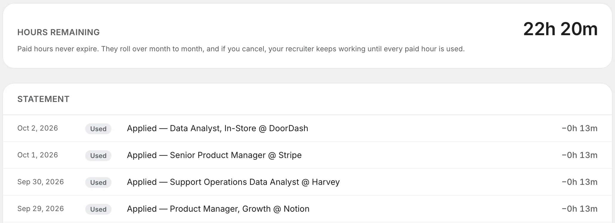Click the −0h 13m value in Stripe row
This screenshot has width=615, height=223.
[x=580, y=155]
